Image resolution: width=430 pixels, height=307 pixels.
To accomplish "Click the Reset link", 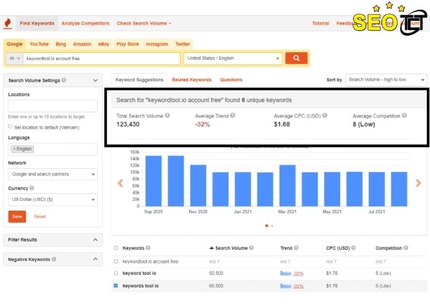I will click(40, 216).
